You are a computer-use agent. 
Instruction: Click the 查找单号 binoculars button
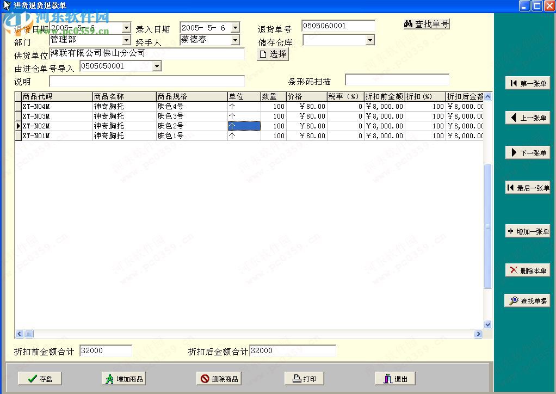point(427,24)
